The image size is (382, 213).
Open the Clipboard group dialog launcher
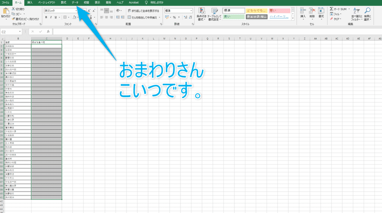point(41,24)
